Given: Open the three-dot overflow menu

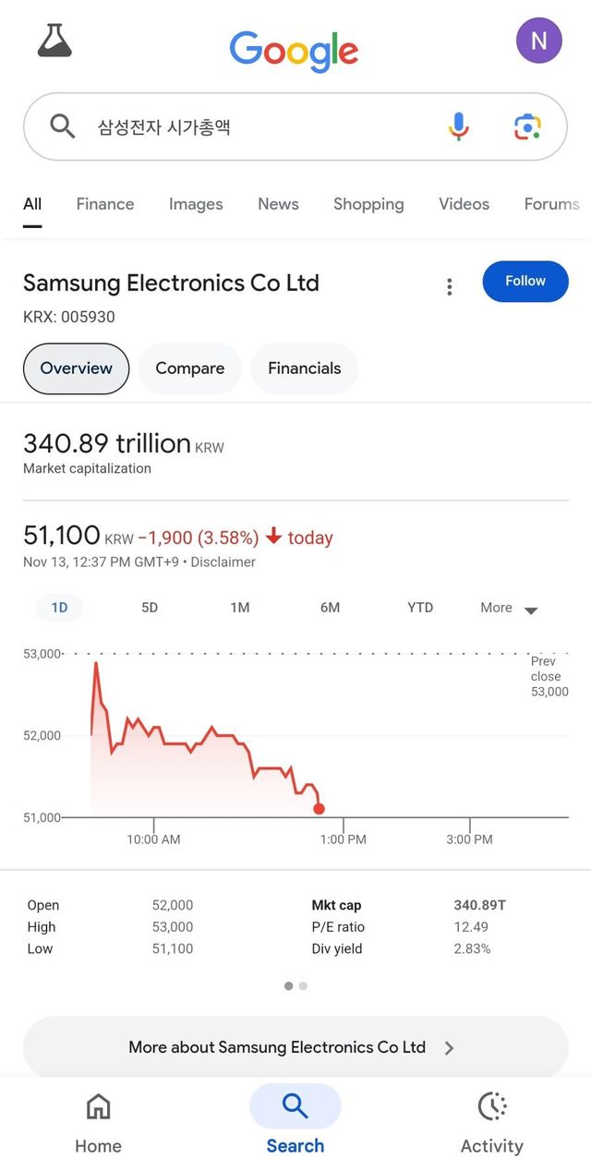Looking at the screenshot, I should click(450, 287).
